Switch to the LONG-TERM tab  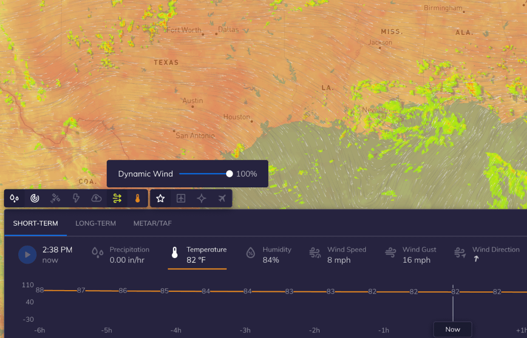96,223
